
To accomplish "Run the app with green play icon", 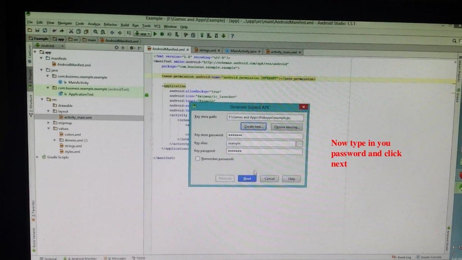I will pos(155,34).
